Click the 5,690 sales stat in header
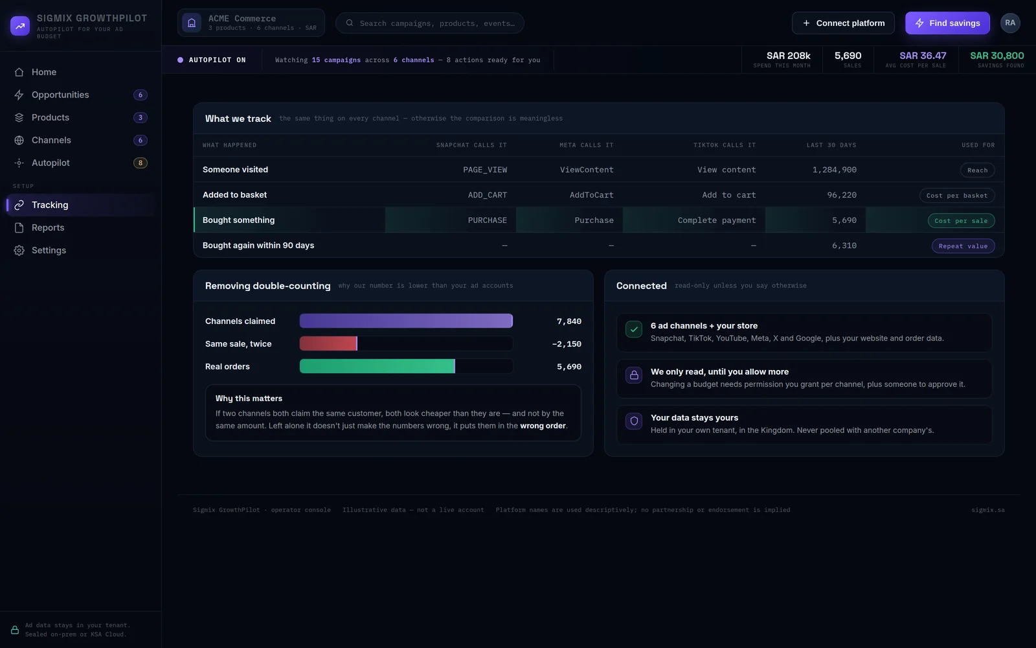This screenshot has width=1036, height=648. 848,60
